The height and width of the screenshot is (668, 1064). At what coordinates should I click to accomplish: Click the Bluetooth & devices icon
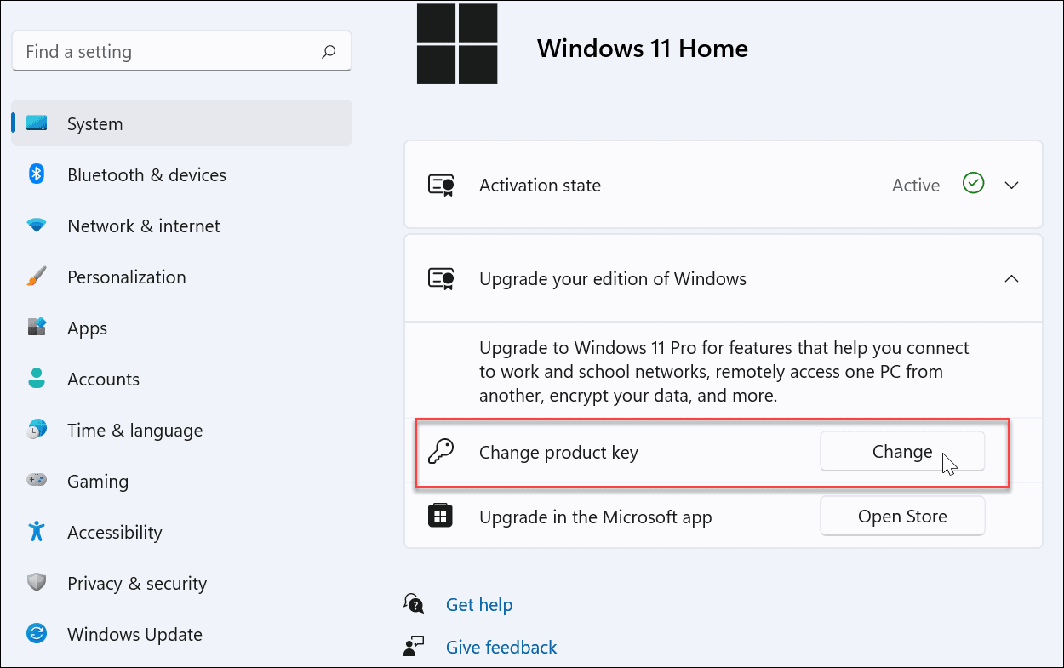coord(37,174)
